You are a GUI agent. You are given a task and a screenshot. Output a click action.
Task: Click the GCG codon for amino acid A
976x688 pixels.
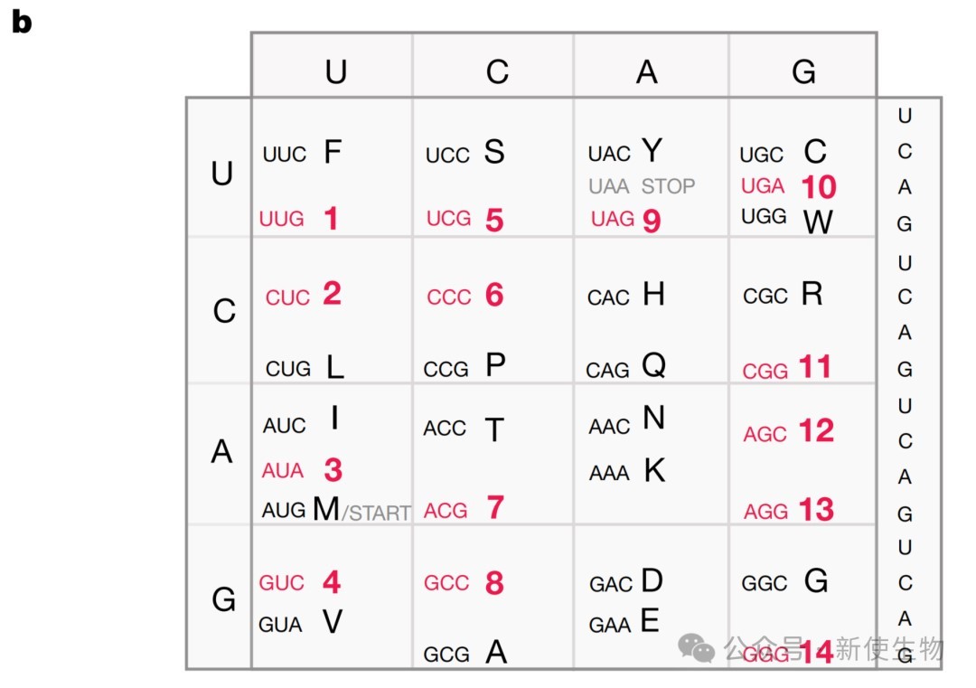465,653
